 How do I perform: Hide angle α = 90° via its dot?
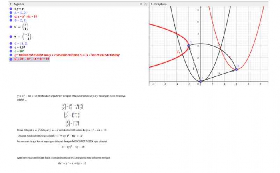[12, 51]
